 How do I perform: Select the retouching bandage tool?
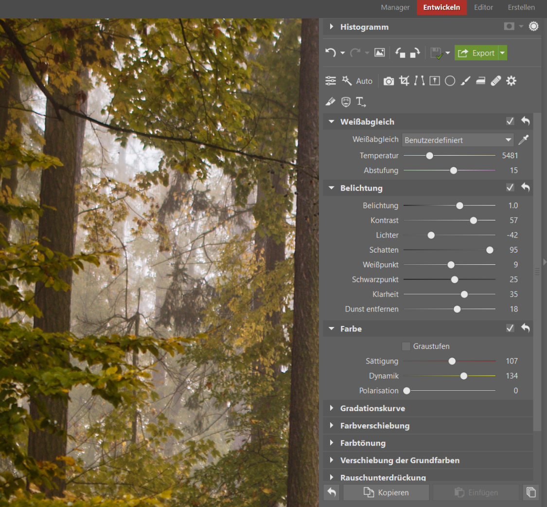[495, 81]
